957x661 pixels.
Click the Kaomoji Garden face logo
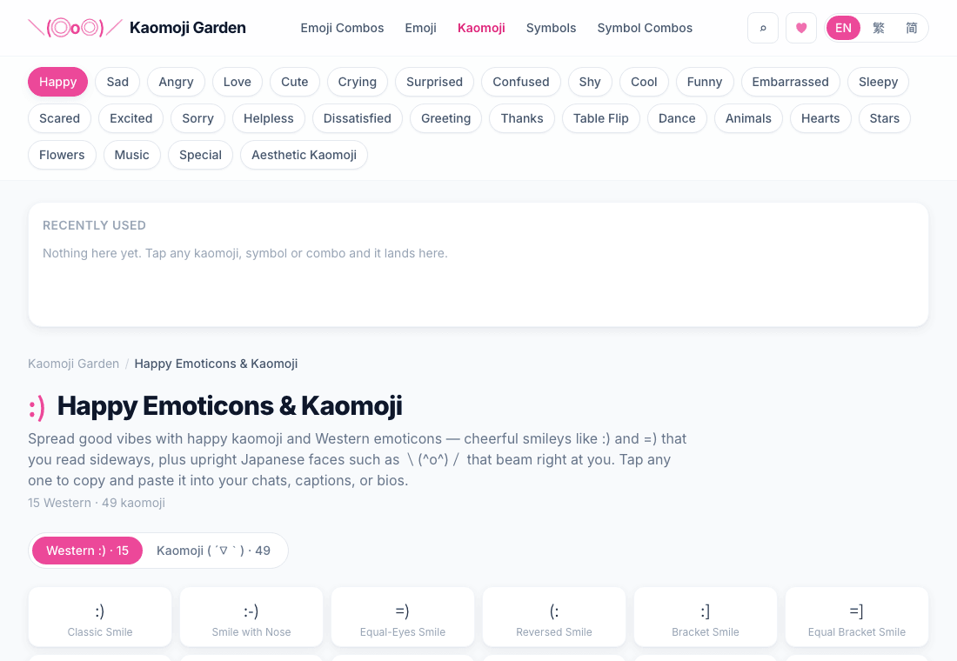75,28
